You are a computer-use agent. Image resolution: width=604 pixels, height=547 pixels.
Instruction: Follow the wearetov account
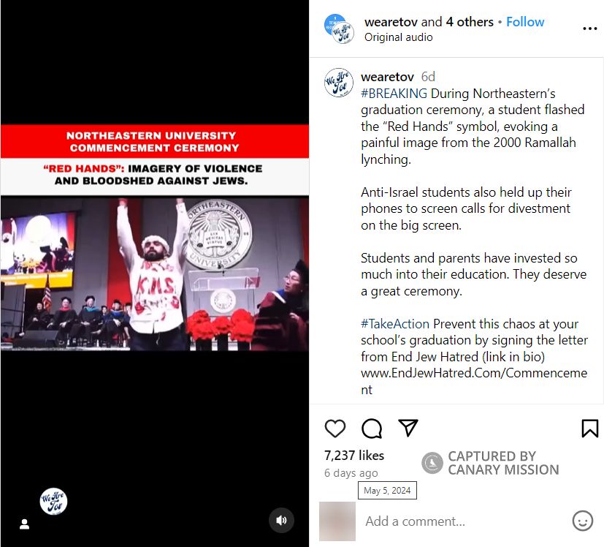525,22
